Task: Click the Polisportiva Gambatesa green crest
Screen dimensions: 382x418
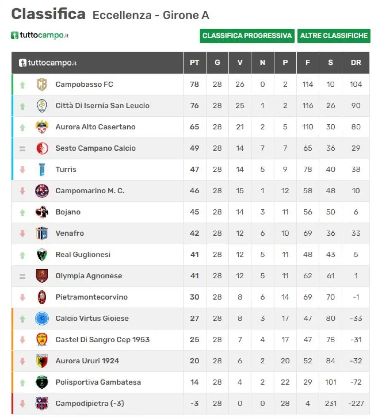Action: coord(42,382)
